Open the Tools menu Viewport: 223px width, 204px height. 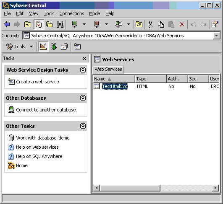tap(49, 14)
